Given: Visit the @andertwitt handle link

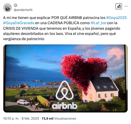Looking at the screenshot, I should (23, 10).
